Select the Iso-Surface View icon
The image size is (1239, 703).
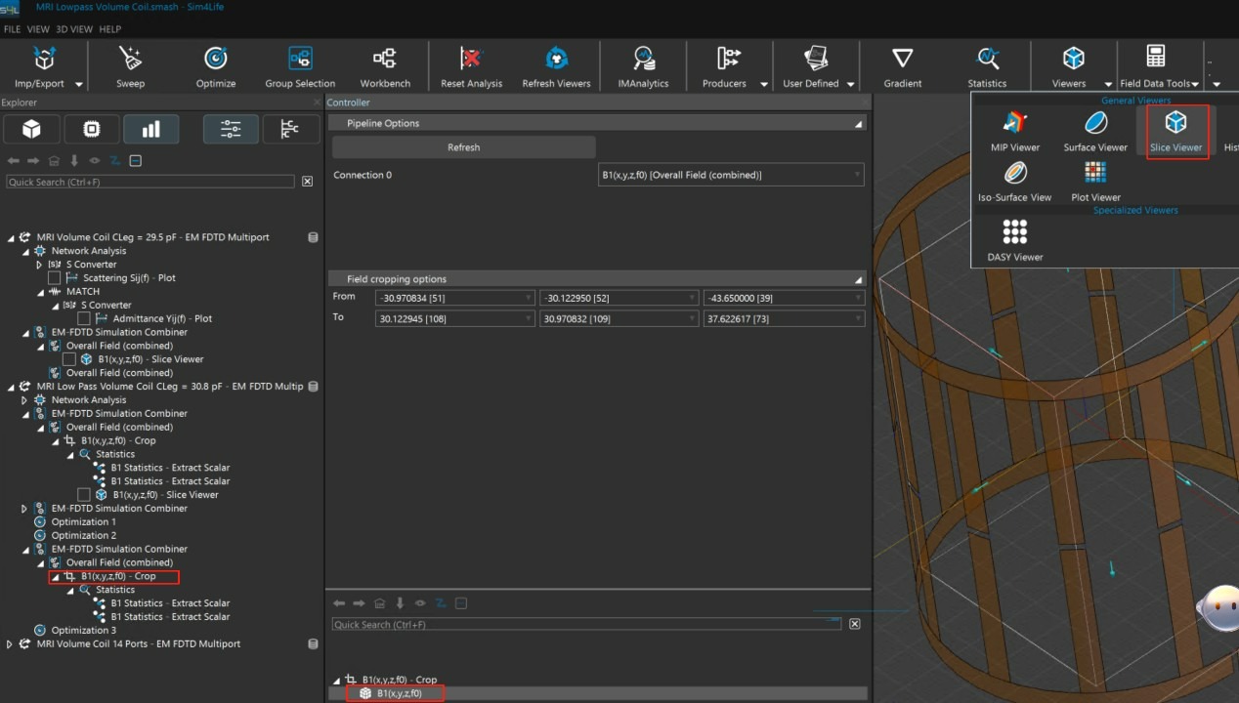[x=1014, y=174]
